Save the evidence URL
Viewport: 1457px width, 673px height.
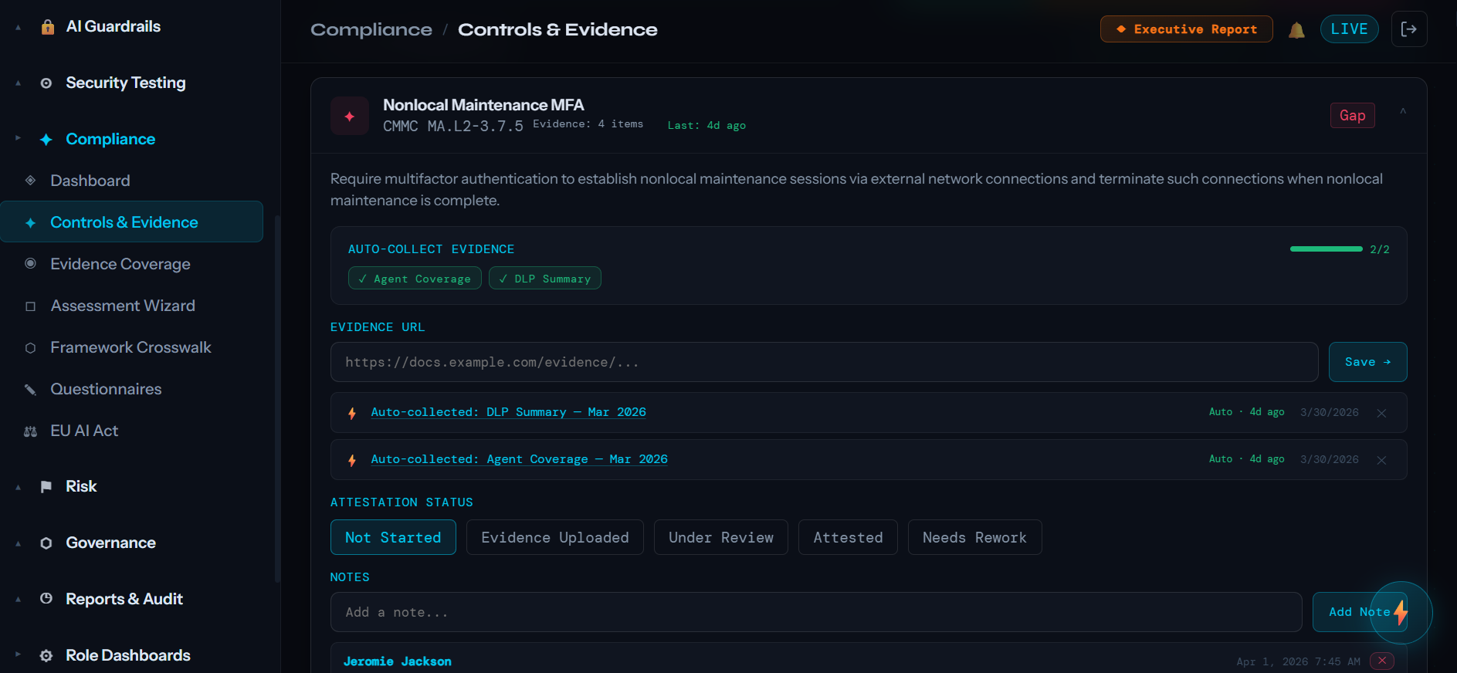1367,362
